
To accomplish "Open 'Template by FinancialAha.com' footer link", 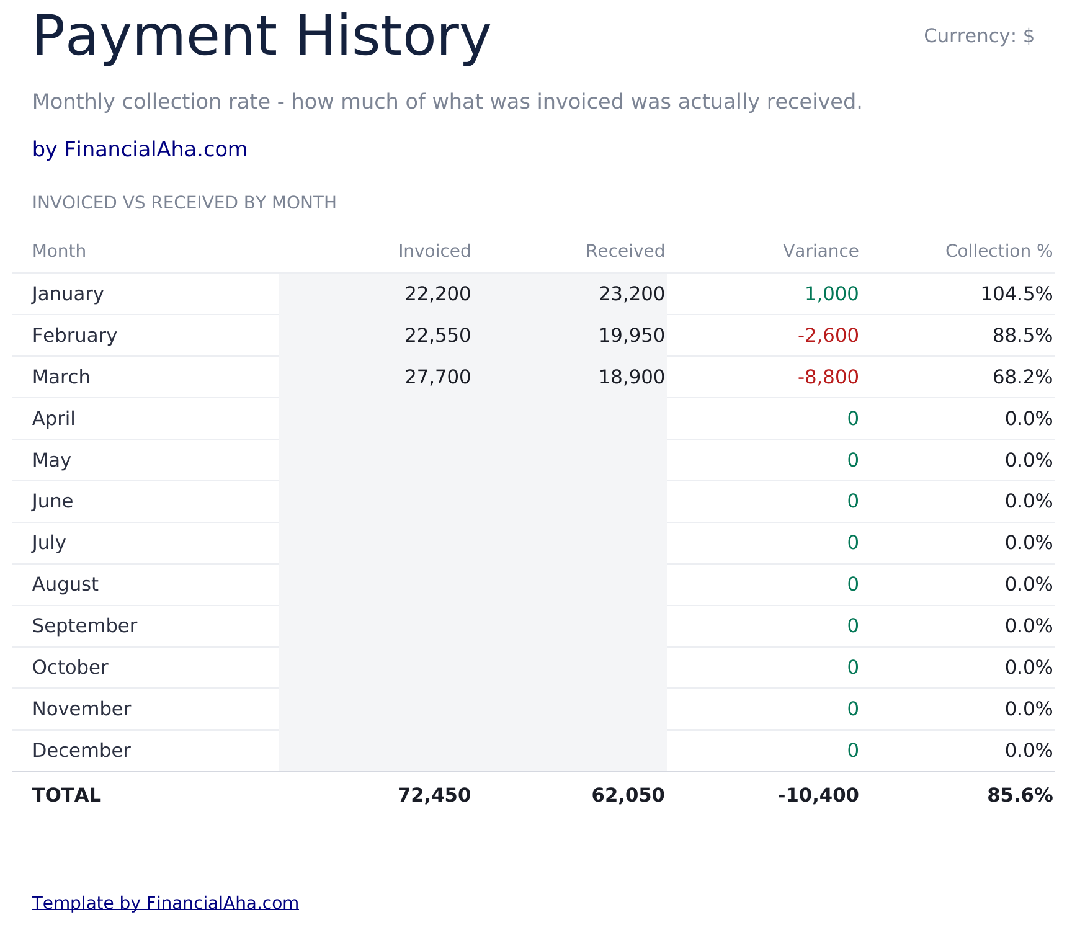I will (x=165, y=903).
